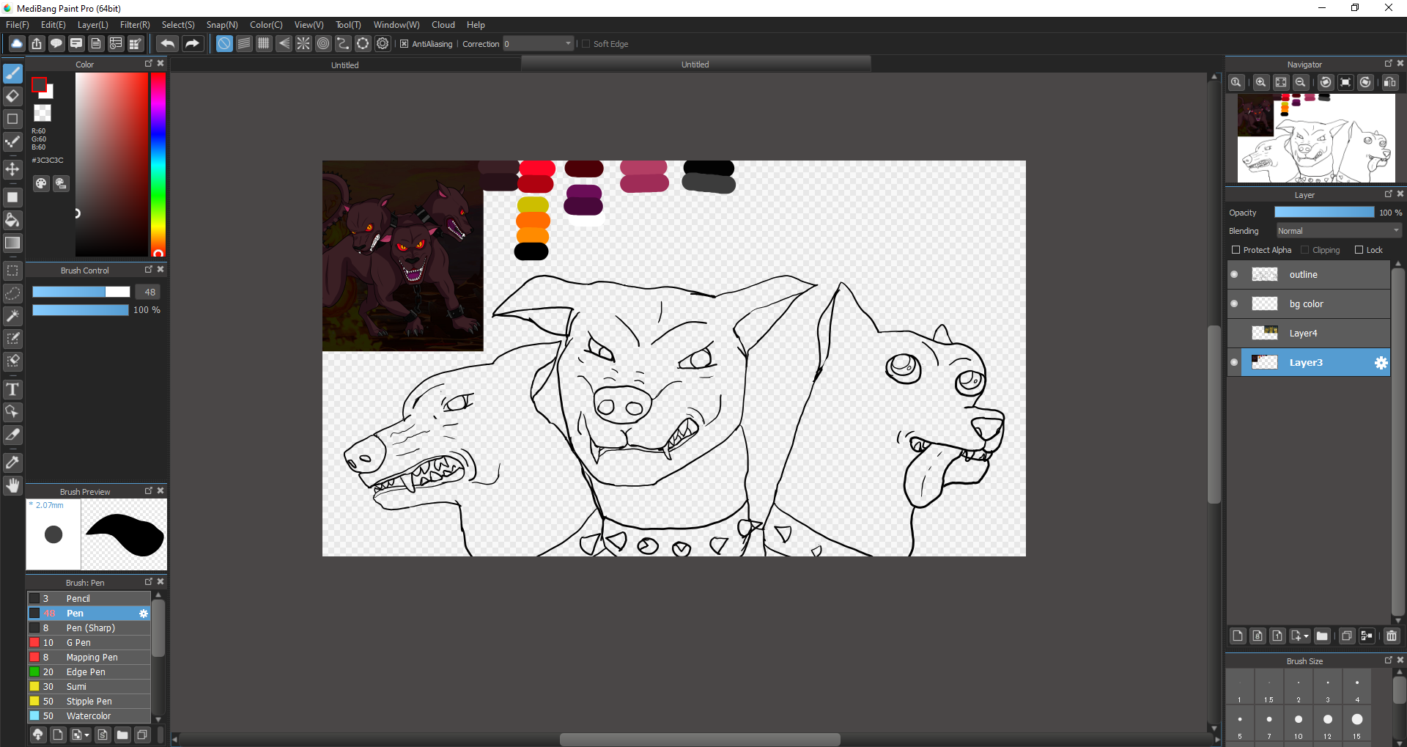
Task: Enable the Soft Edge checkbox
Action: pos(586,44)
